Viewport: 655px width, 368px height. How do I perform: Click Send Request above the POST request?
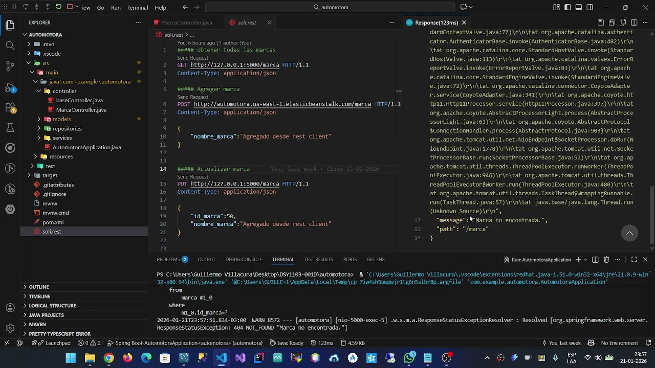point(192,97)
